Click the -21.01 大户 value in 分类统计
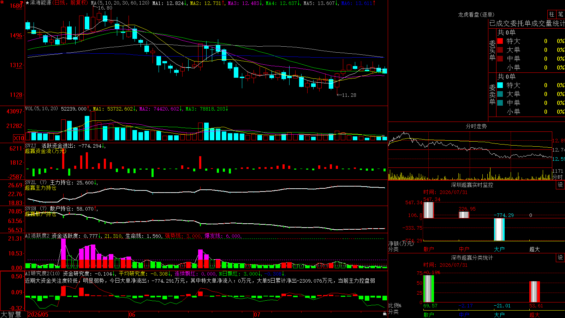 (502, 306)
